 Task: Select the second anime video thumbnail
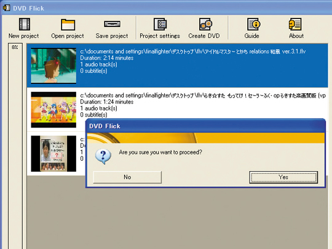pyautogui.click(x=53, y=110)
